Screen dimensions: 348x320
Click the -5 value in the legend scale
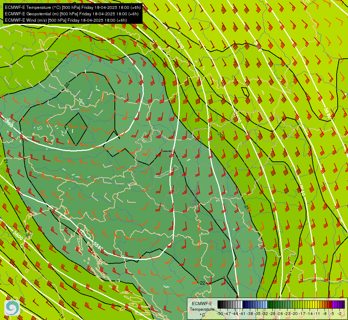[332, 314]
